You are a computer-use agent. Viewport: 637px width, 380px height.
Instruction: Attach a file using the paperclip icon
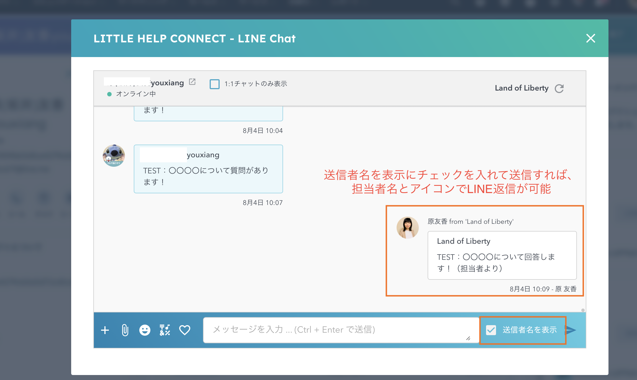click(125, 330)
